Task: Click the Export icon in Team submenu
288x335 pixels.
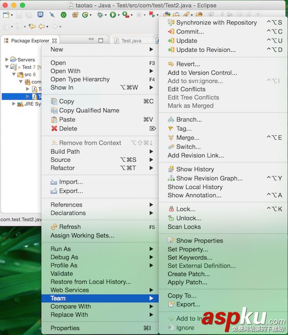Action: [171, 304]
